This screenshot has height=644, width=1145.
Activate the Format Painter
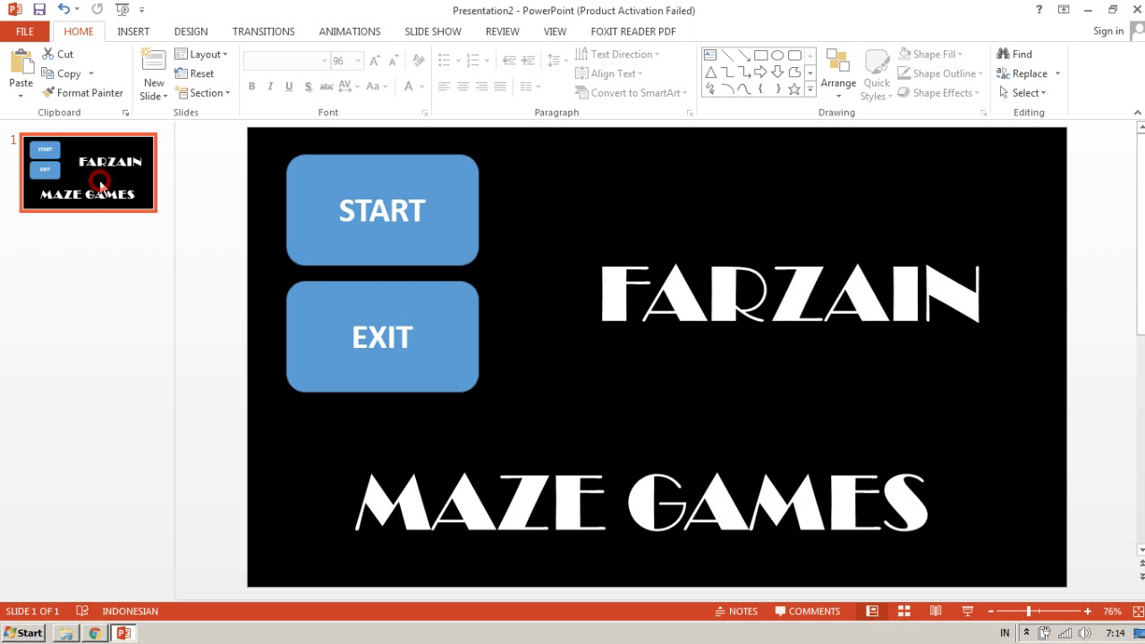click(82, 93)
